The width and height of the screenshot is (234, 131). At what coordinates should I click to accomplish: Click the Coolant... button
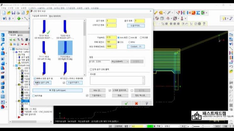tap(136, 46)
